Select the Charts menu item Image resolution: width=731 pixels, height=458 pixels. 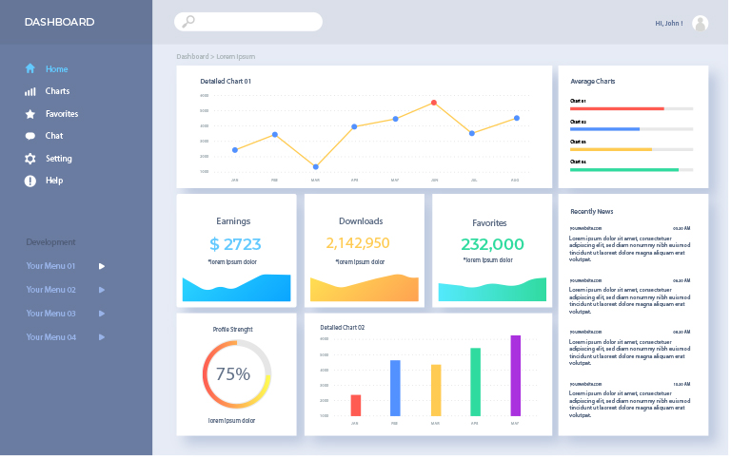point(57,91)
